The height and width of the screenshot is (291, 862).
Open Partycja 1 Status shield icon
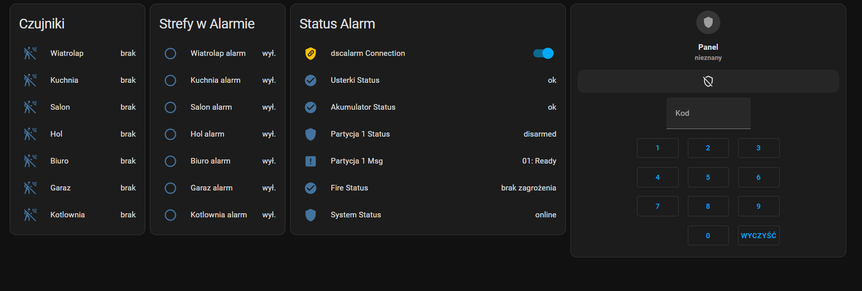(310, 134)
